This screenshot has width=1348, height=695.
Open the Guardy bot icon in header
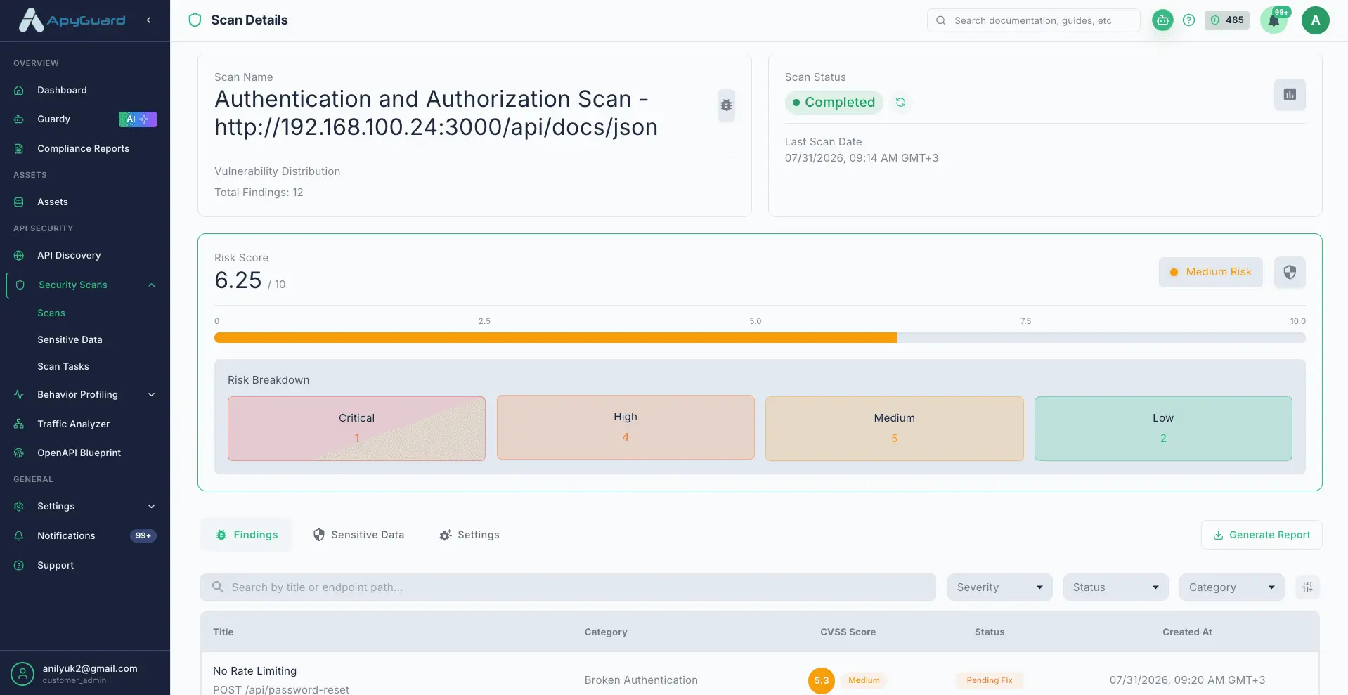(x=1162, y=20)
